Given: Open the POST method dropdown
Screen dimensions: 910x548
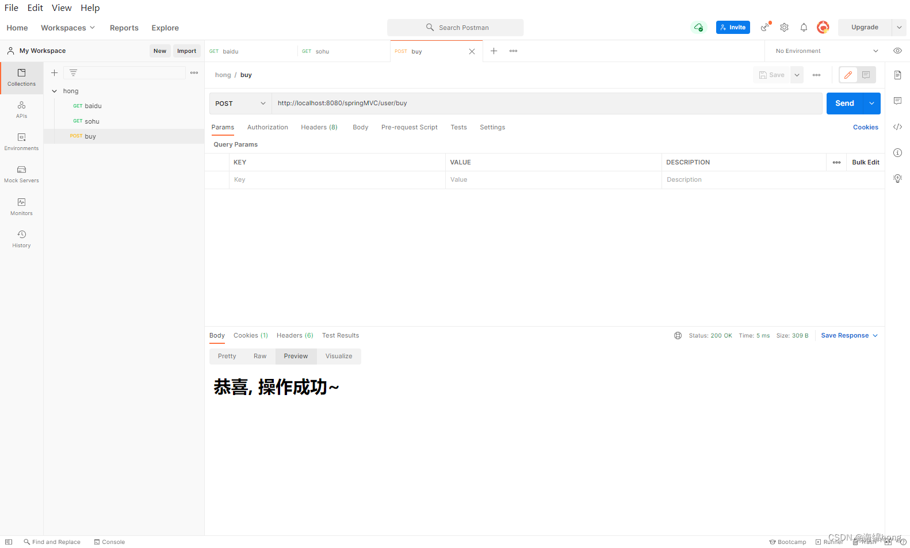Looking at the screenshot, I should pos(240,104).
